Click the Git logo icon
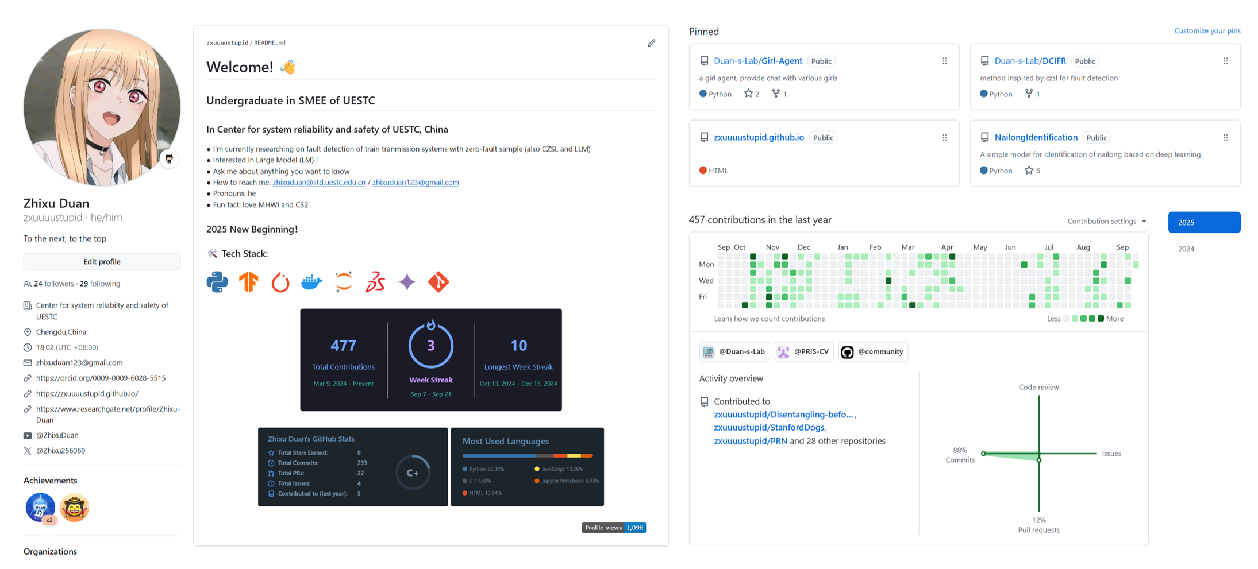Viewport: 1258px width, 569px height. pyautogui.click(x=438, y=282)
